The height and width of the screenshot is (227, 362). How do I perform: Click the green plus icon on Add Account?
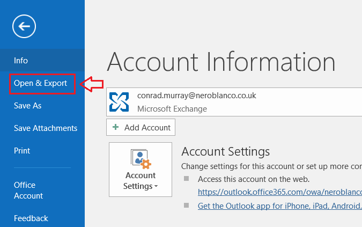(x=115, y=127)
